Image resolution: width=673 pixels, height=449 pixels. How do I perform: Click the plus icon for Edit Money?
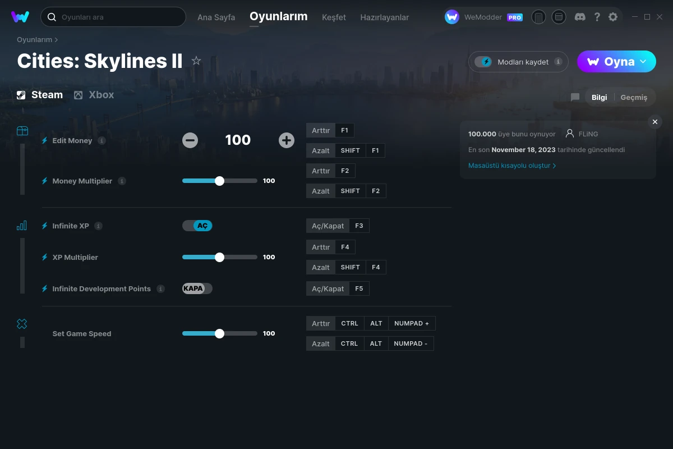[x=287, y=140]
